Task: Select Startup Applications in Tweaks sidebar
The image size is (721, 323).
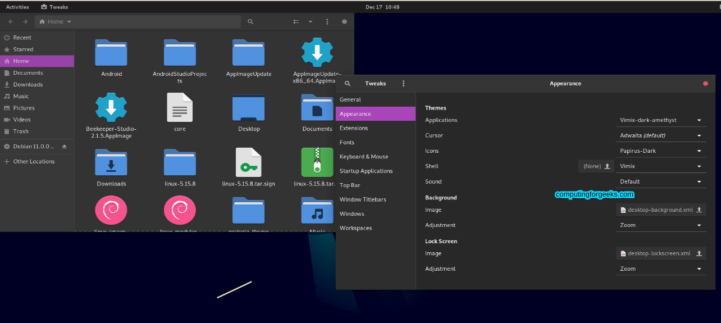Action: (376, 171)
